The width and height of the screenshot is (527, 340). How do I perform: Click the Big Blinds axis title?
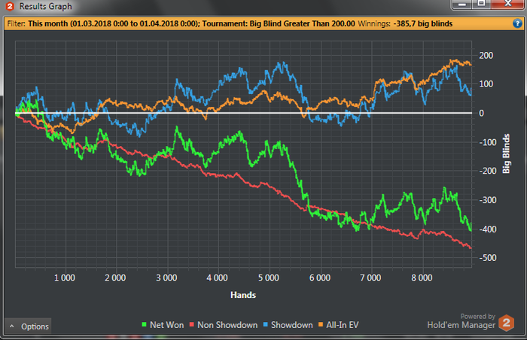506,154
